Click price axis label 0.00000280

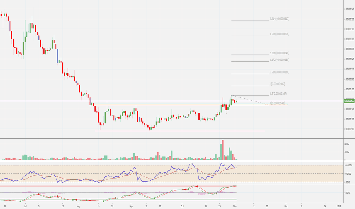(349, 39)
